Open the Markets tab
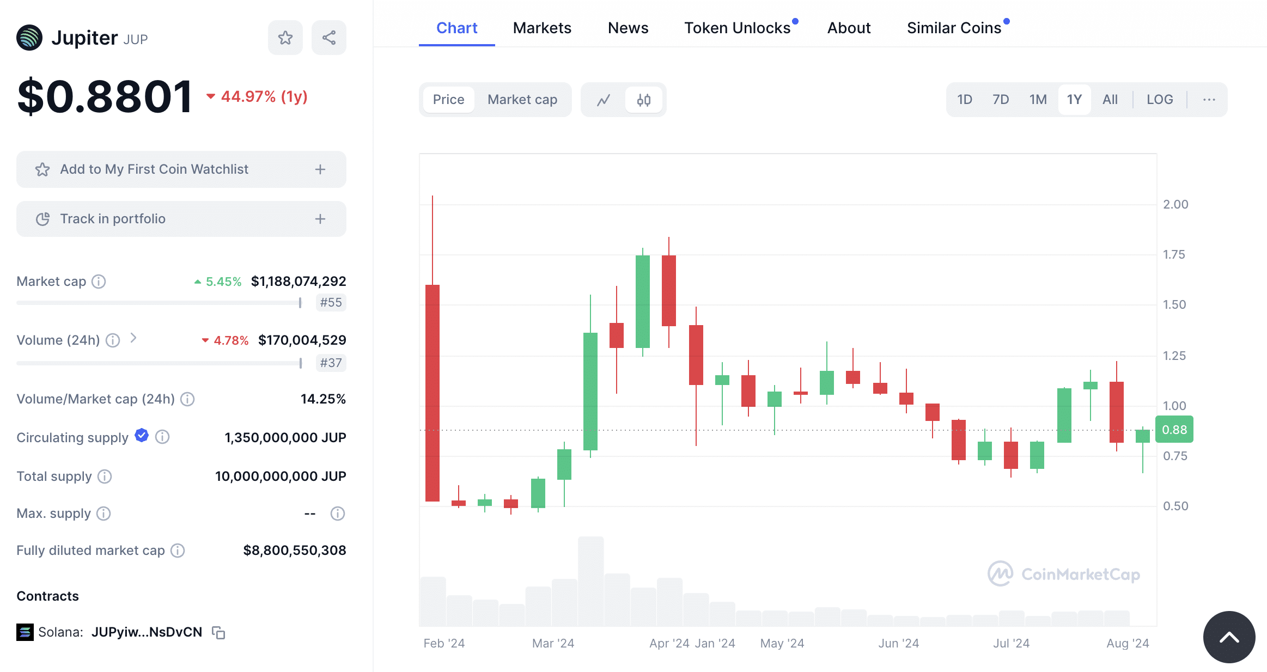This screenshot has width=1267, height=672. pyautogui.click(x=542, y=28)
